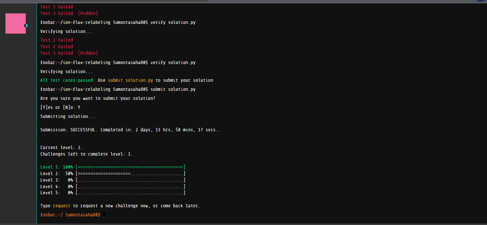Screen dimensions: 487x225
Task: Click the "Current level: 2." line
Action: pyautogui.click(x=61, y=148)
